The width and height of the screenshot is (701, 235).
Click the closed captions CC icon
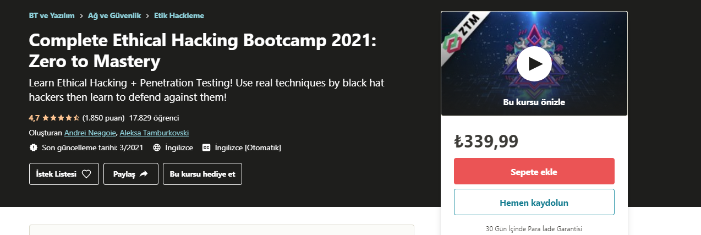click(x=206, y=147)
